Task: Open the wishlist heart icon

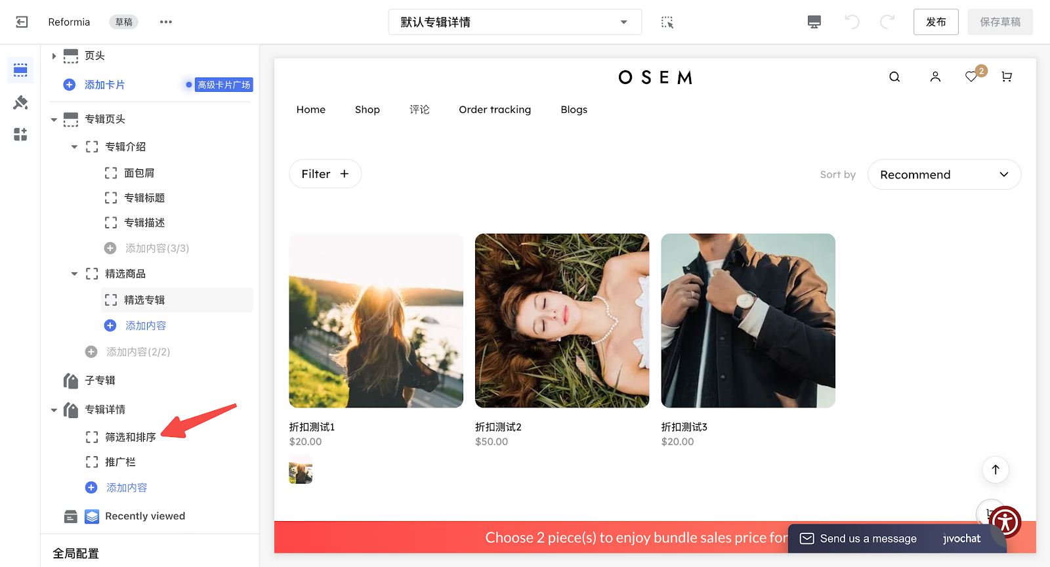Action: coord(971,77)
